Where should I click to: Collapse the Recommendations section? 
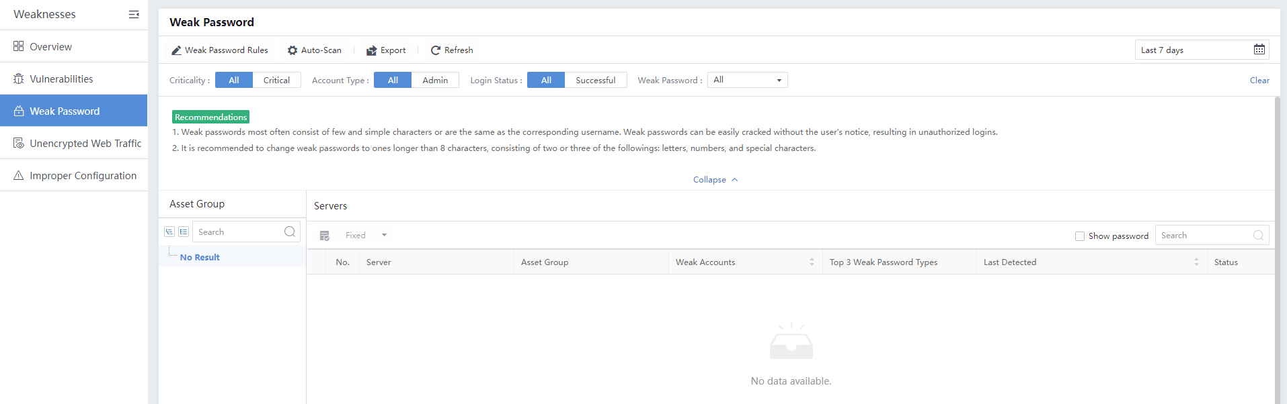coord(715,180)
